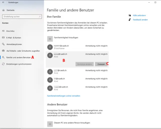Click Diesem PC eine andere Person hinzufügen label
Image resolution: width=161 pixels, height=129 pixels.
72,123
